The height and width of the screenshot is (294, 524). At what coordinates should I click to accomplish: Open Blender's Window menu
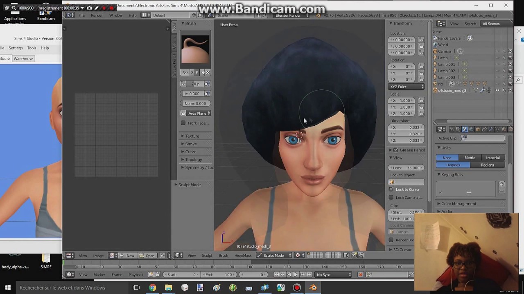click(116, 15)
